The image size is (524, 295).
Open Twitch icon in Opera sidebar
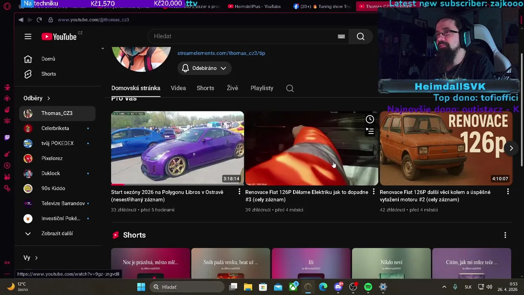click(7, 138)
